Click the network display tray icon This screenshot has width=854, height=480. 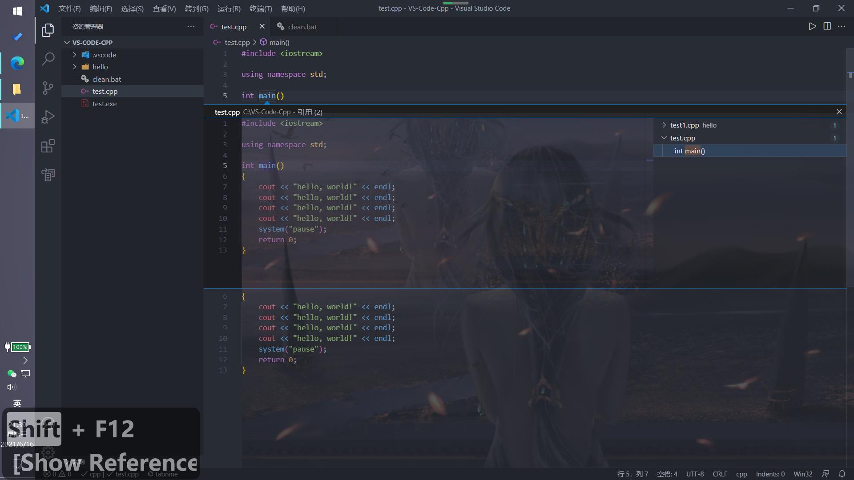pos(25,374)
